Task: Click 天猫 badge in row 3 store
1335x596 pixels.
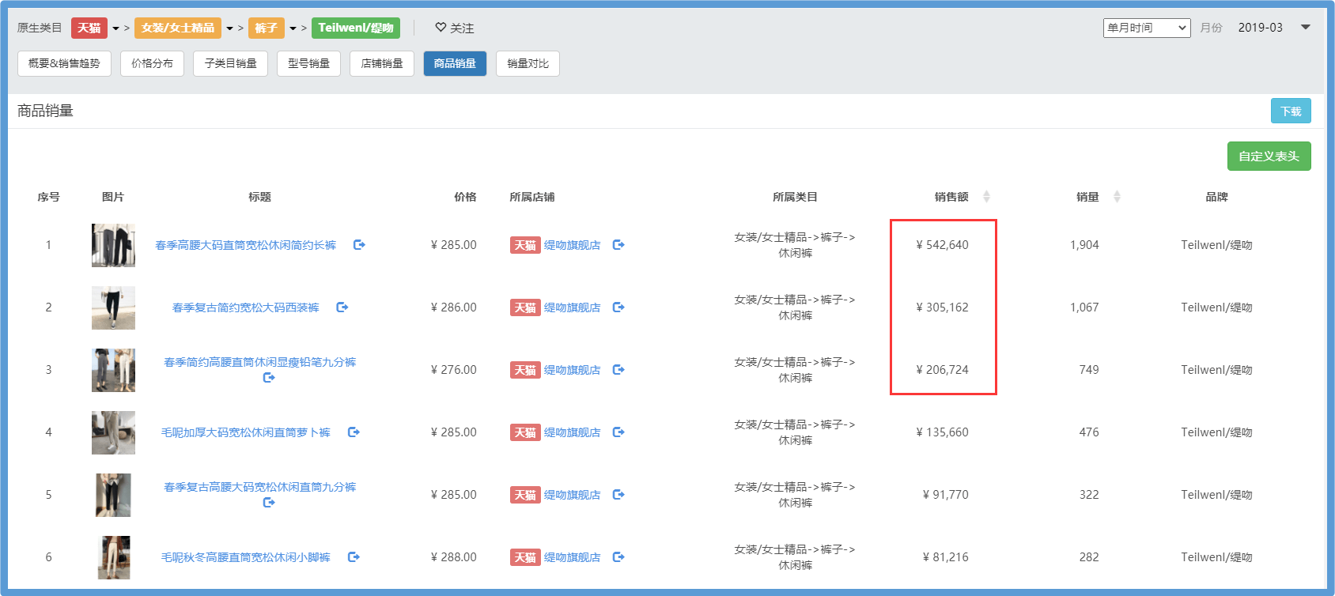Action: tap(525, 370)
